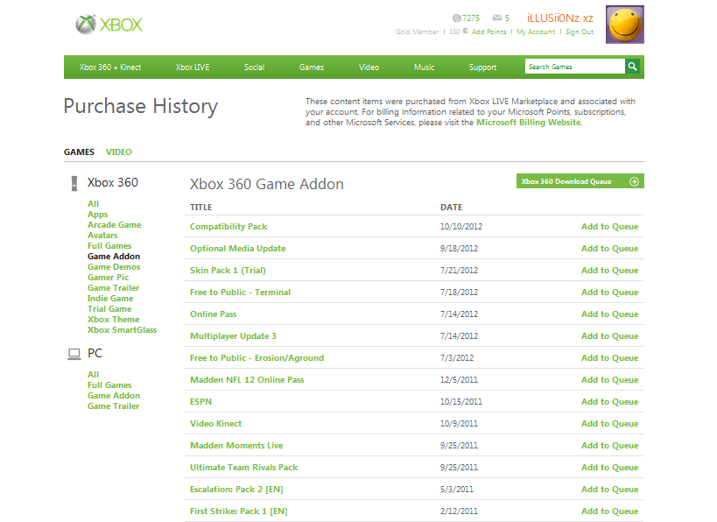Filter by Indie Game
717x522 pixels.
coord(110,299)
